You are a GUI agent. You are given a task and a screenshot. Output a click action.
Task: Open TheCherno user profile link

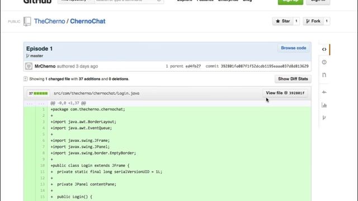point(50,21)
